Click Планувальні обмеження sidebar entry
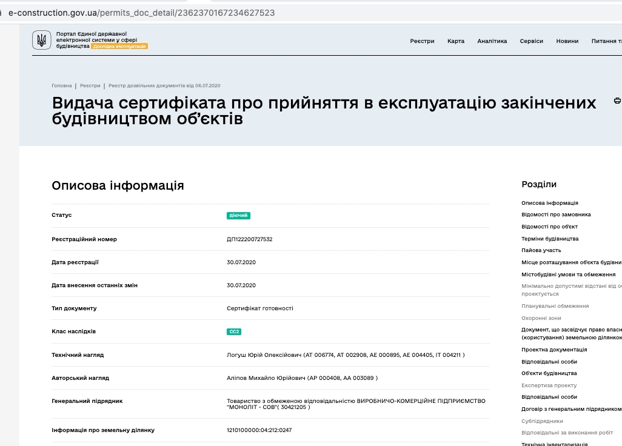The width and height of the screenshot is (622, 446). click(555, 306)
